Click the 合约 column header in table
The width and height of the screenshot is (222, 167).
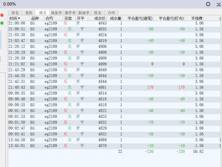click(53, 18)
